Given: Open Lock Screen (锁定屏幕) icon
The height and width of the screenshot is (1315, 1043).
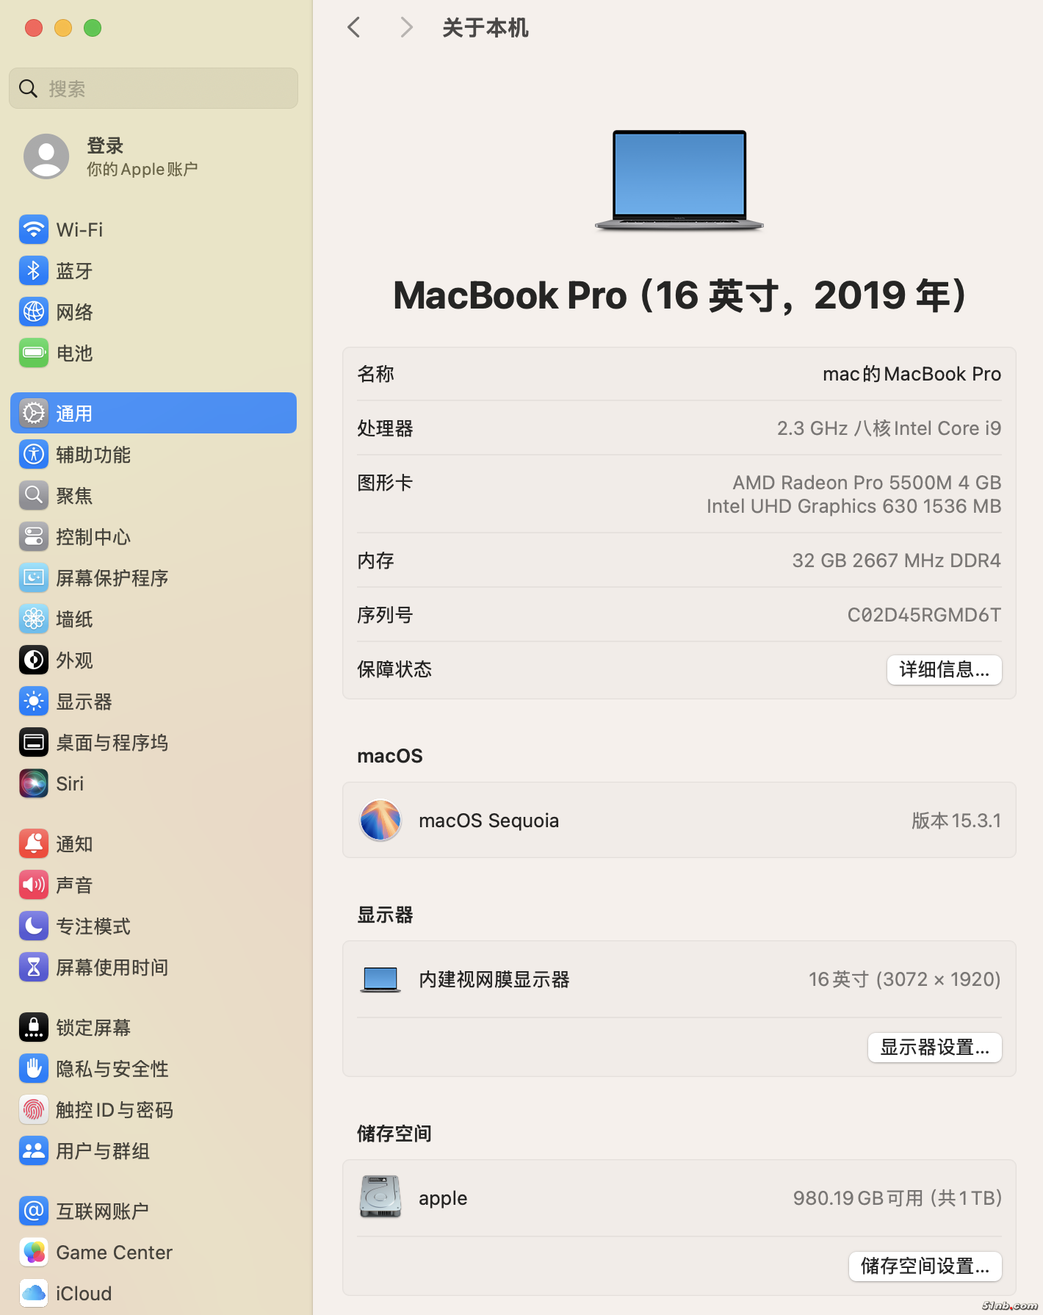Looking at the screenshot, I should tap(34, 1028).
